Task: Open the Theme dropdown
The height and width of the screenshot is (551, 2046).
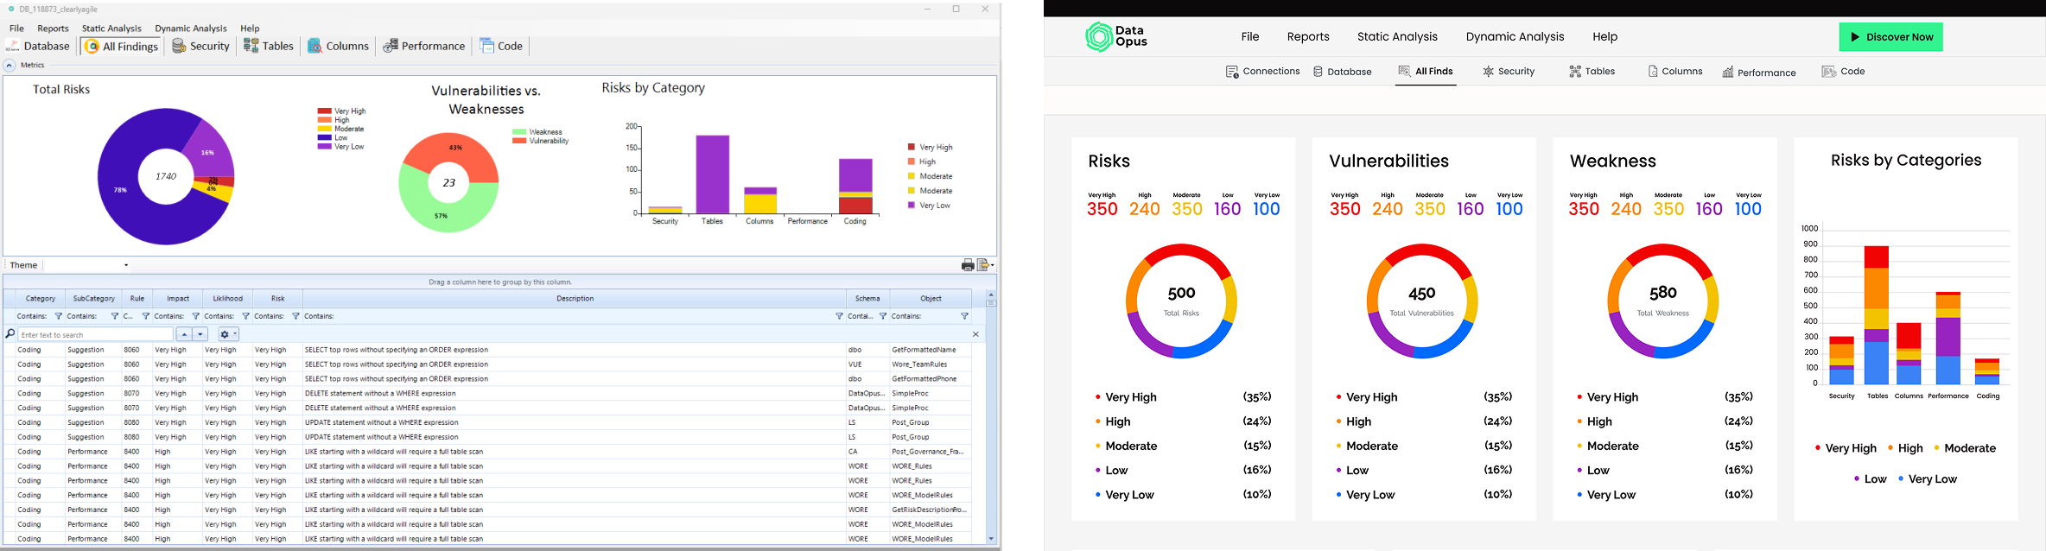Action: pos(126,265)
